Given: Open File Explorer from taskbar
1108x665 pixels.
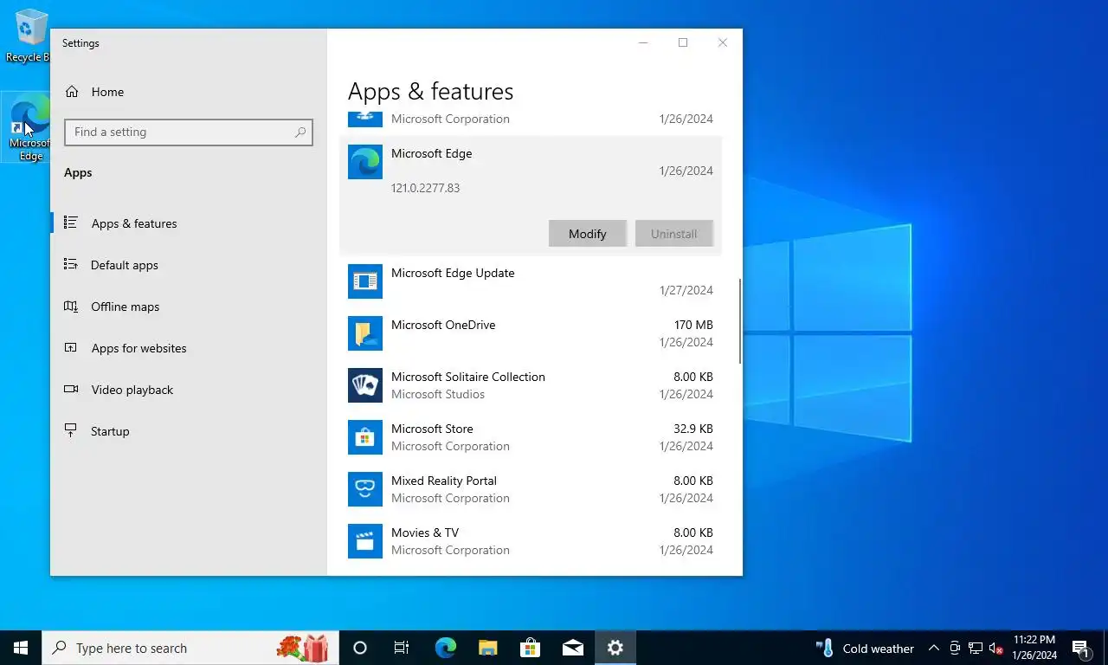Looking at the screenshot, I should 488,648.
